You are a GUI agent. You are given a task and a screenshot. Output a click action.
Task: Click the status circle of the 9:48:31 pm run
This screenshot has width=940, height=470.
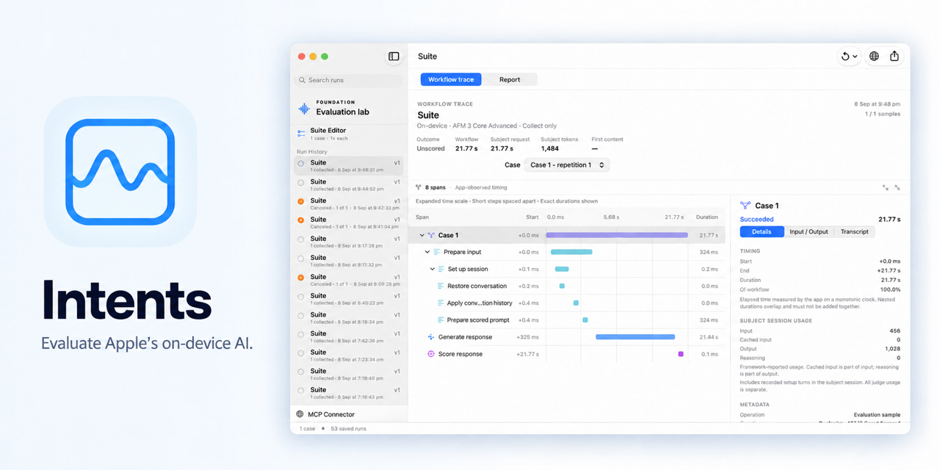(x=300, y=164)
